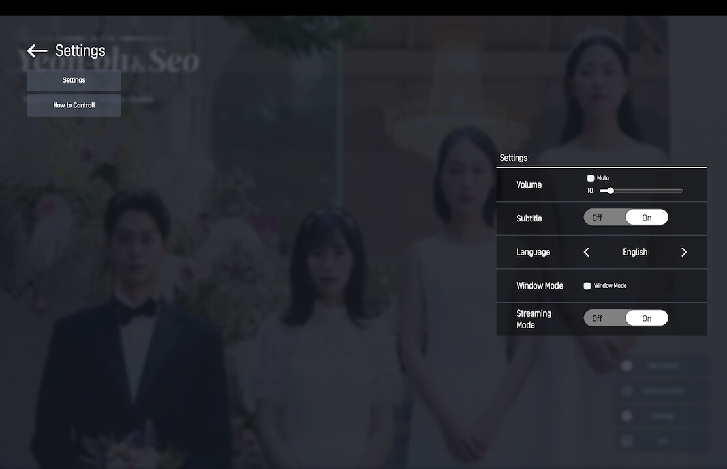Turn Streaming Mode Off

[597, 318]
